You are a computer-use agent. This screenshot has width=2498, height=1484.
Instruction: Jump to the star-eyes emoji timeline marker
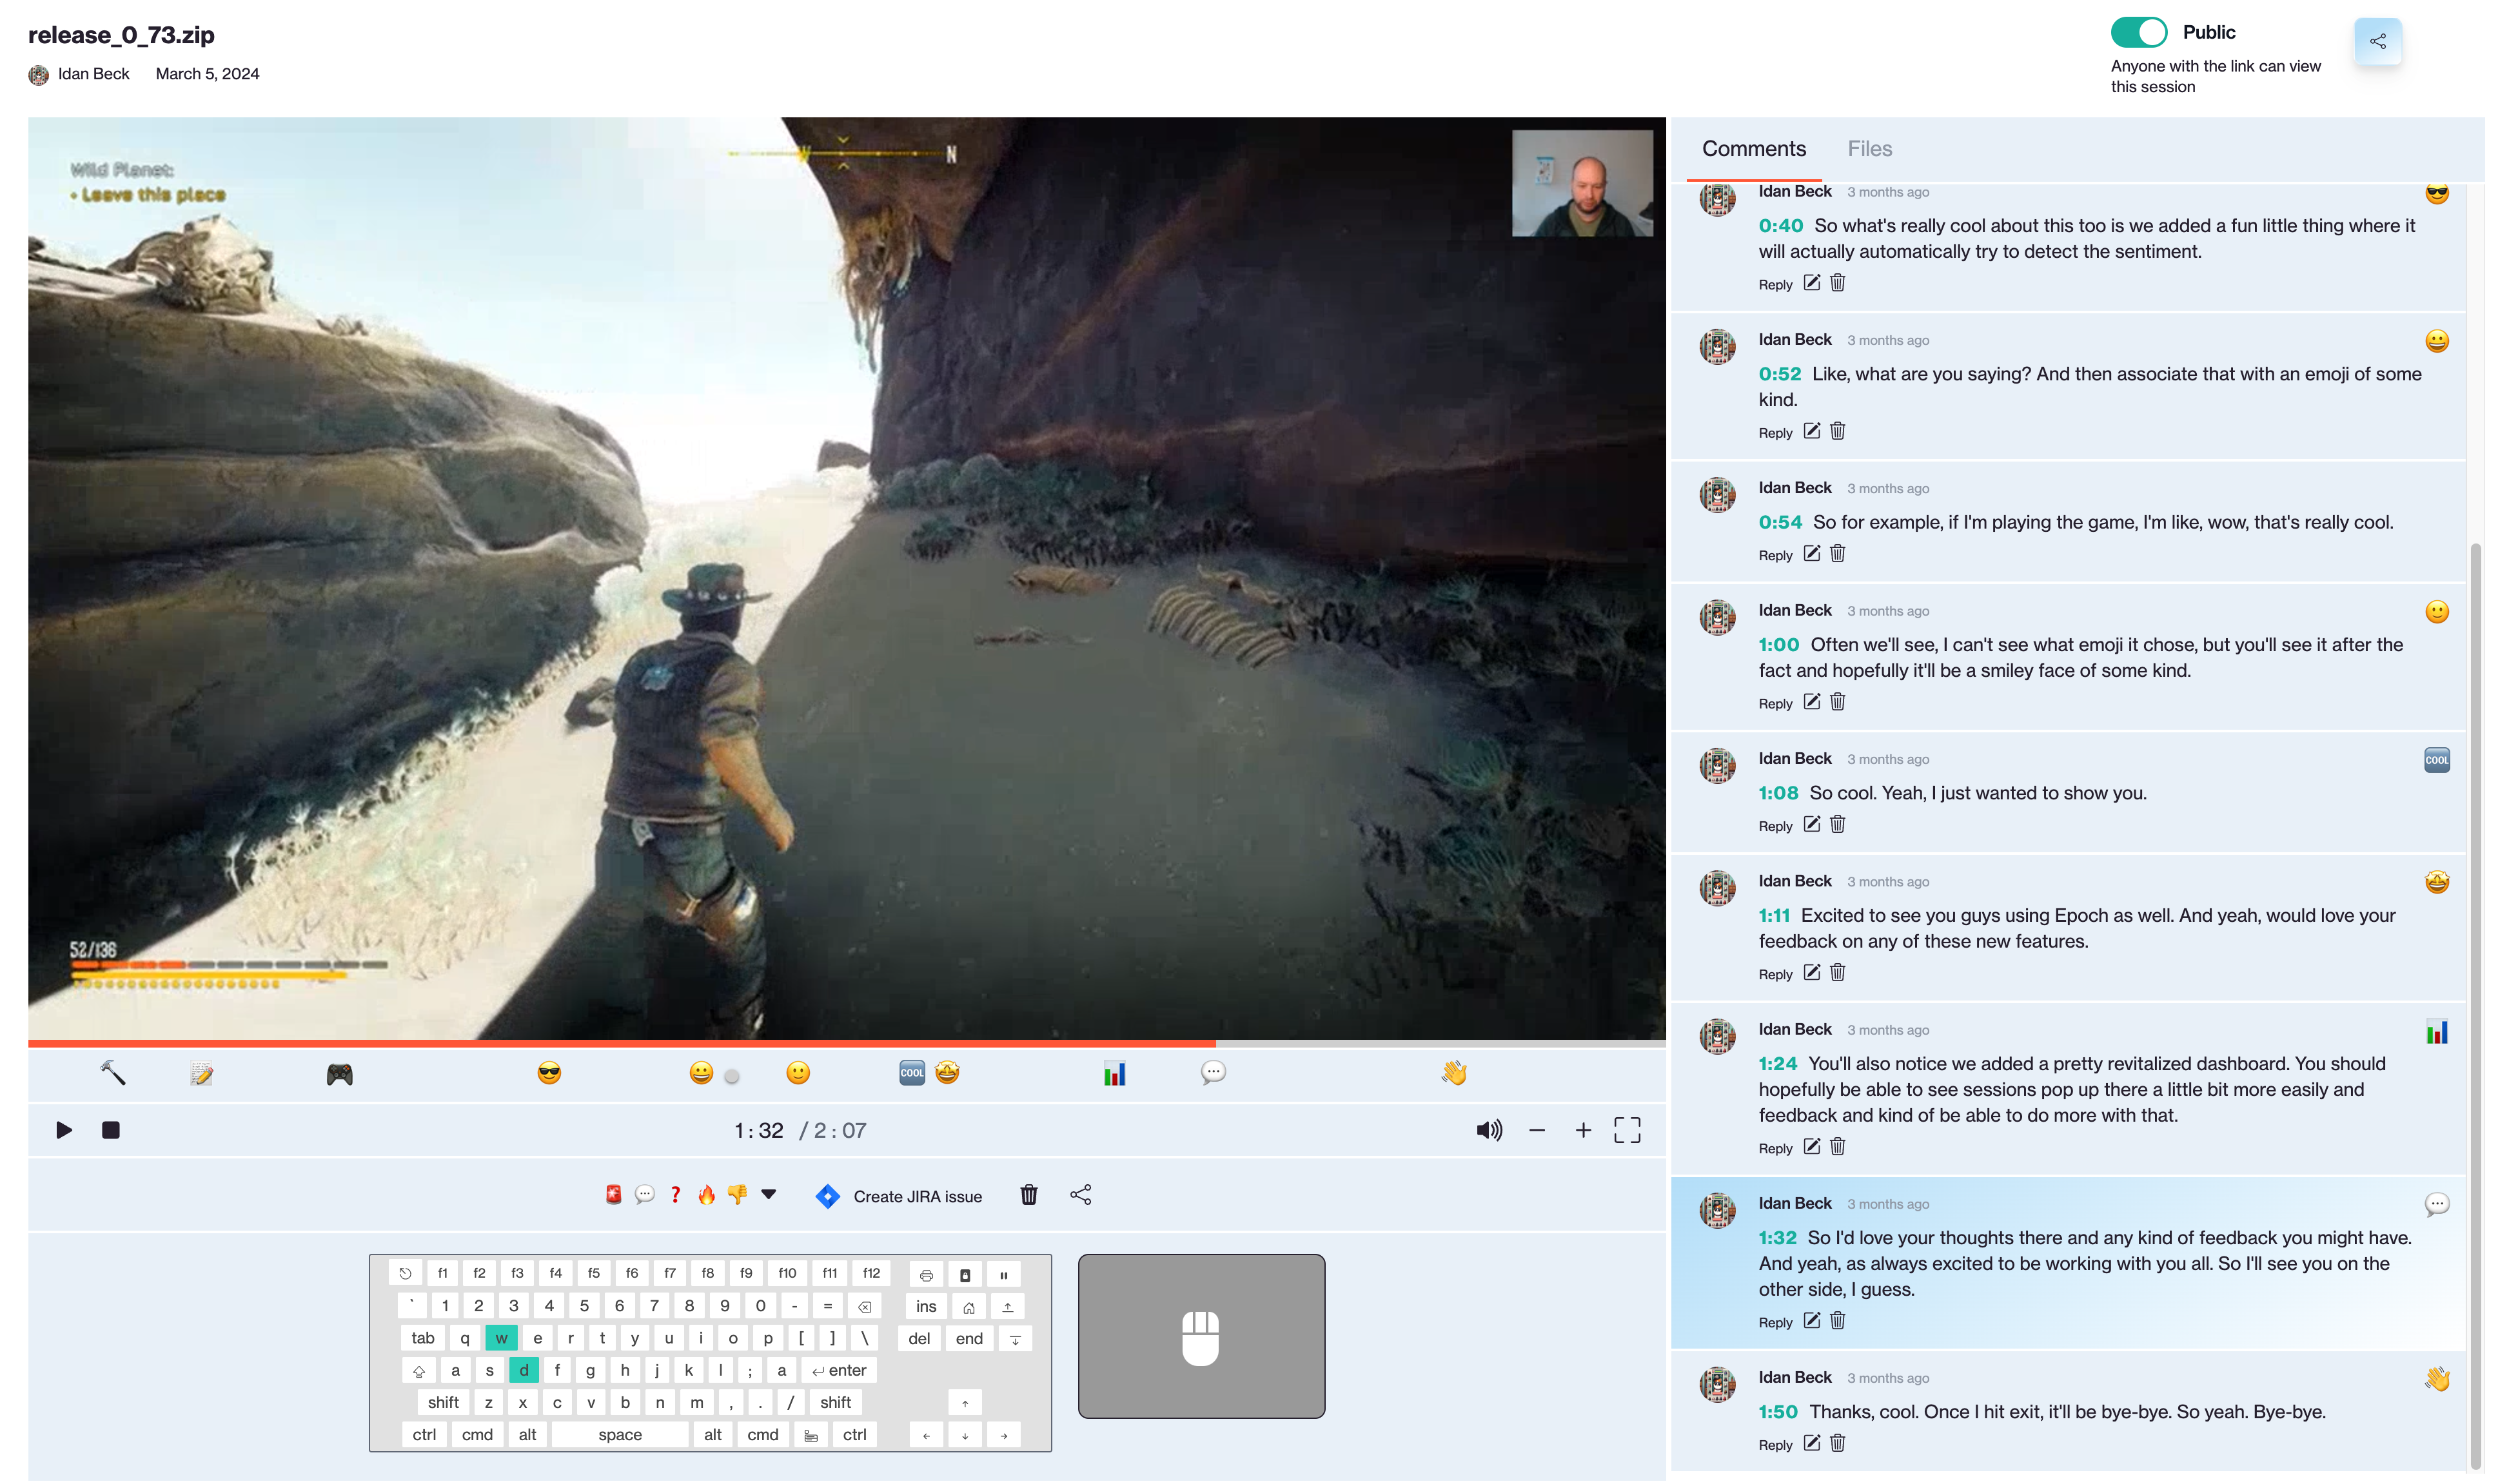click(946, 1072)
